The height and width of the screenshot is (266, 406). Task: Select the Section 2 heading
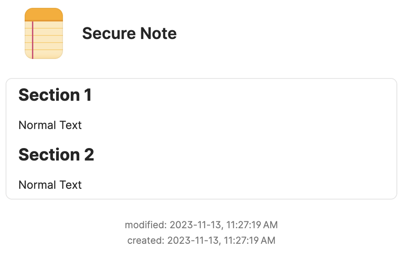[56, 155]
